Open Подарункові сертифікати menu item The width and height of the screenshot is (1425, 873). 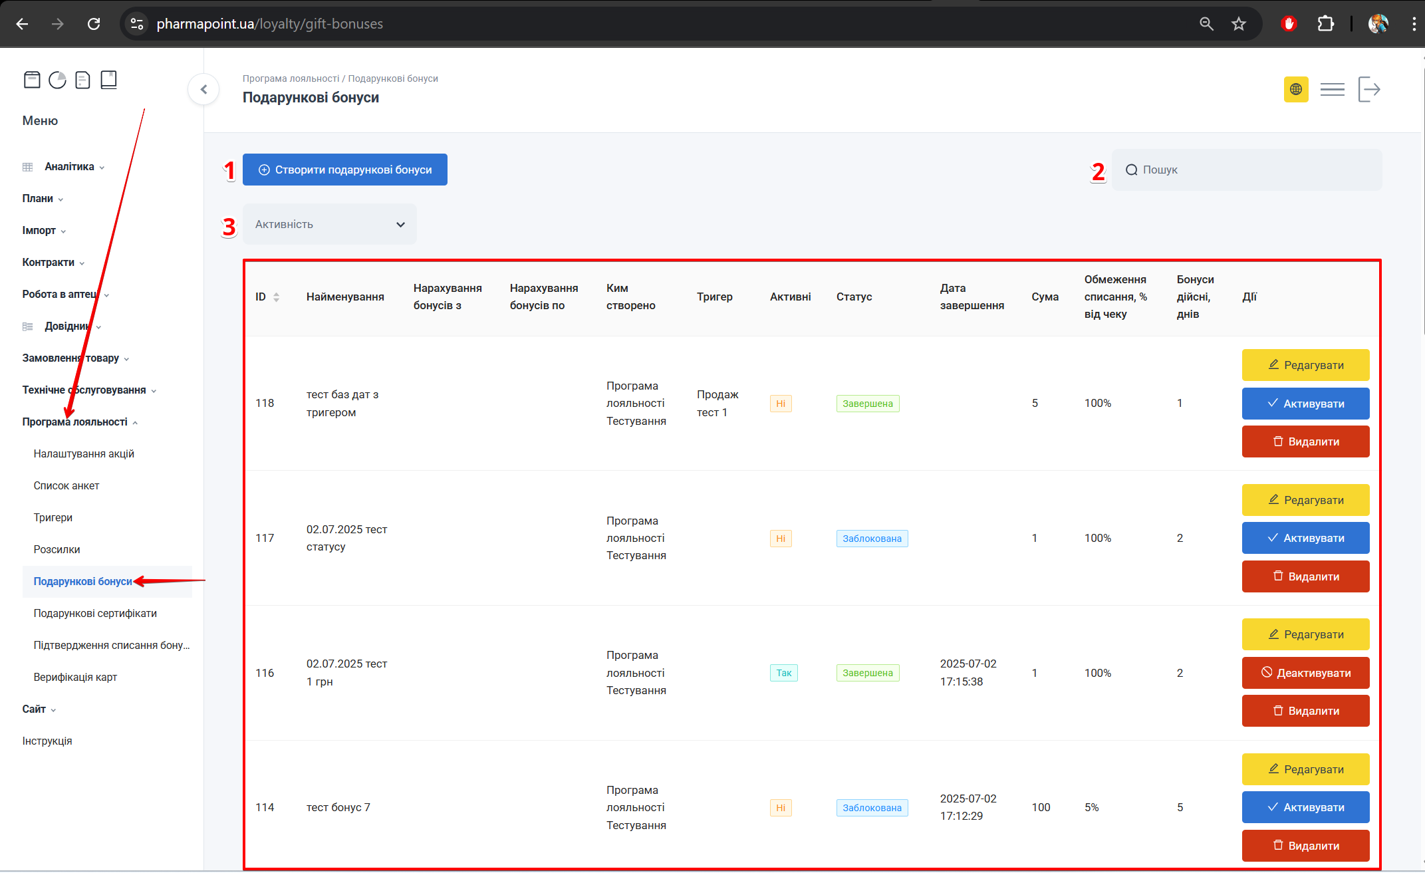coord(95,614)
